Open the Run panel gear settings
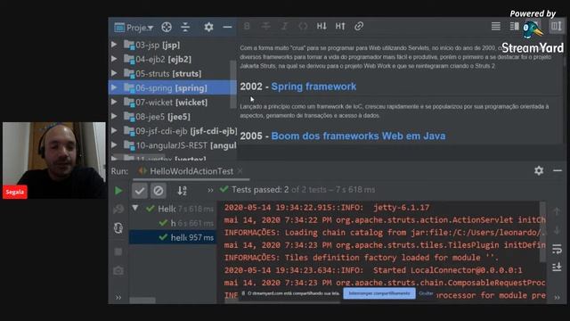 click(x=539, y=170)
